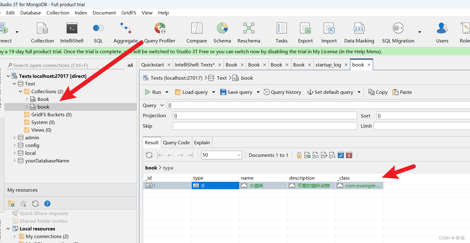Screen dimensions: 470x243
Task: Click the Projection input field
Action: [265, 116]
